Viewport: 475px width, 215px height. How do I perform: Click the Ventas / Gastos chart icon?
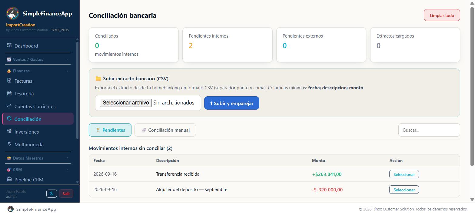coord(9,59)
